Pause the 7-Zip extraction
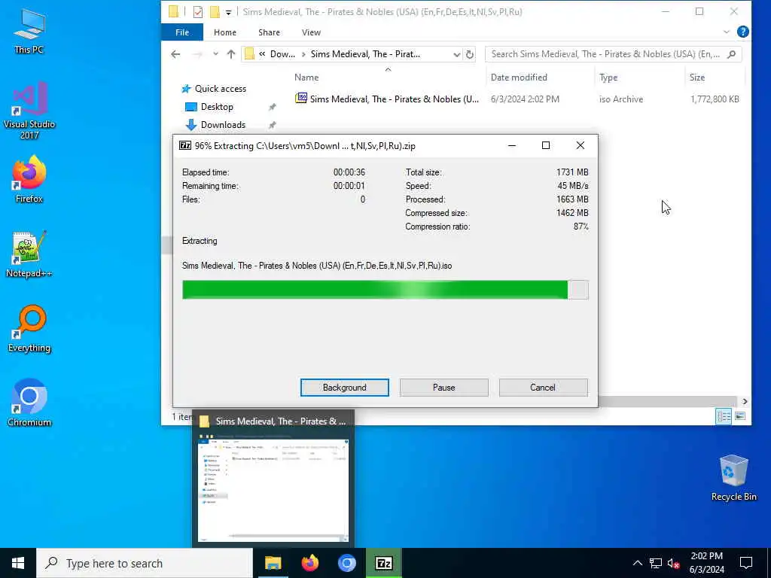 point(444,388)
